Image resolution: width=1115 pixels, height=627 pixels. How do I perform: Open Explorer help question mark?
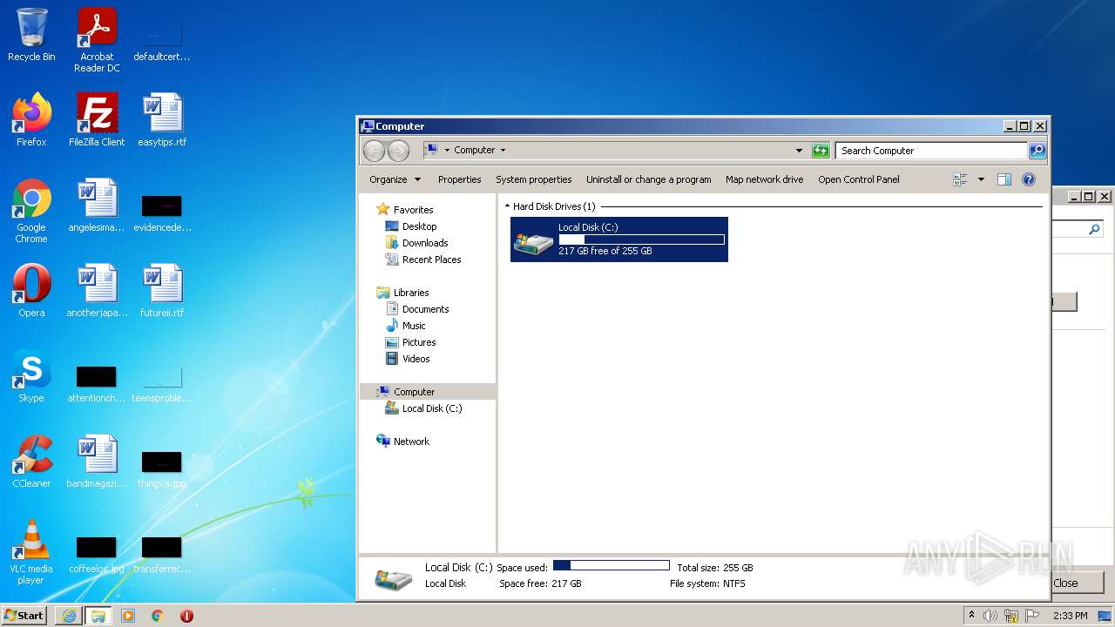point(1029,179)
